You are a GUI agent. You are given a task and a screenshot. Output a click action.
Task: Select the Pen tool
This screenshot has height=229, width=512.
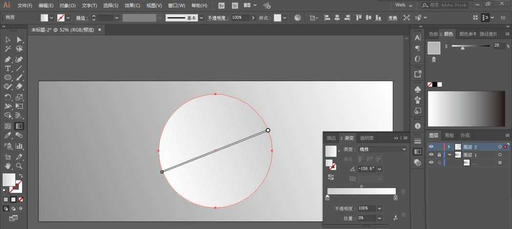click(x=8, y=59)
